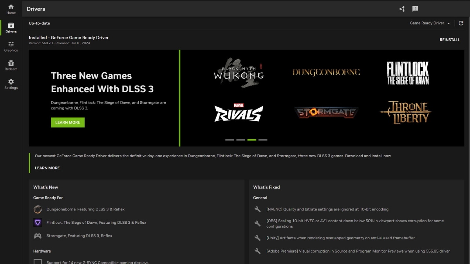470x264 pixels.
Task: Click the Stormgate controller icon
Action: point(37,235)
